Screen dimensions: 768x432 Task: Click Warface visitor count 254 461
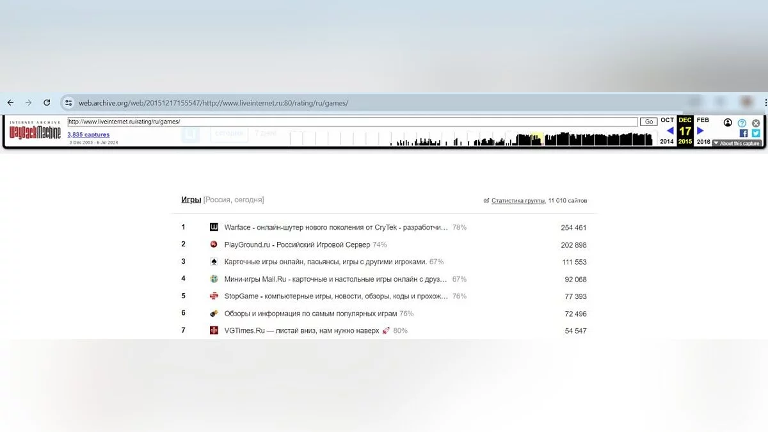pos(573,228)
